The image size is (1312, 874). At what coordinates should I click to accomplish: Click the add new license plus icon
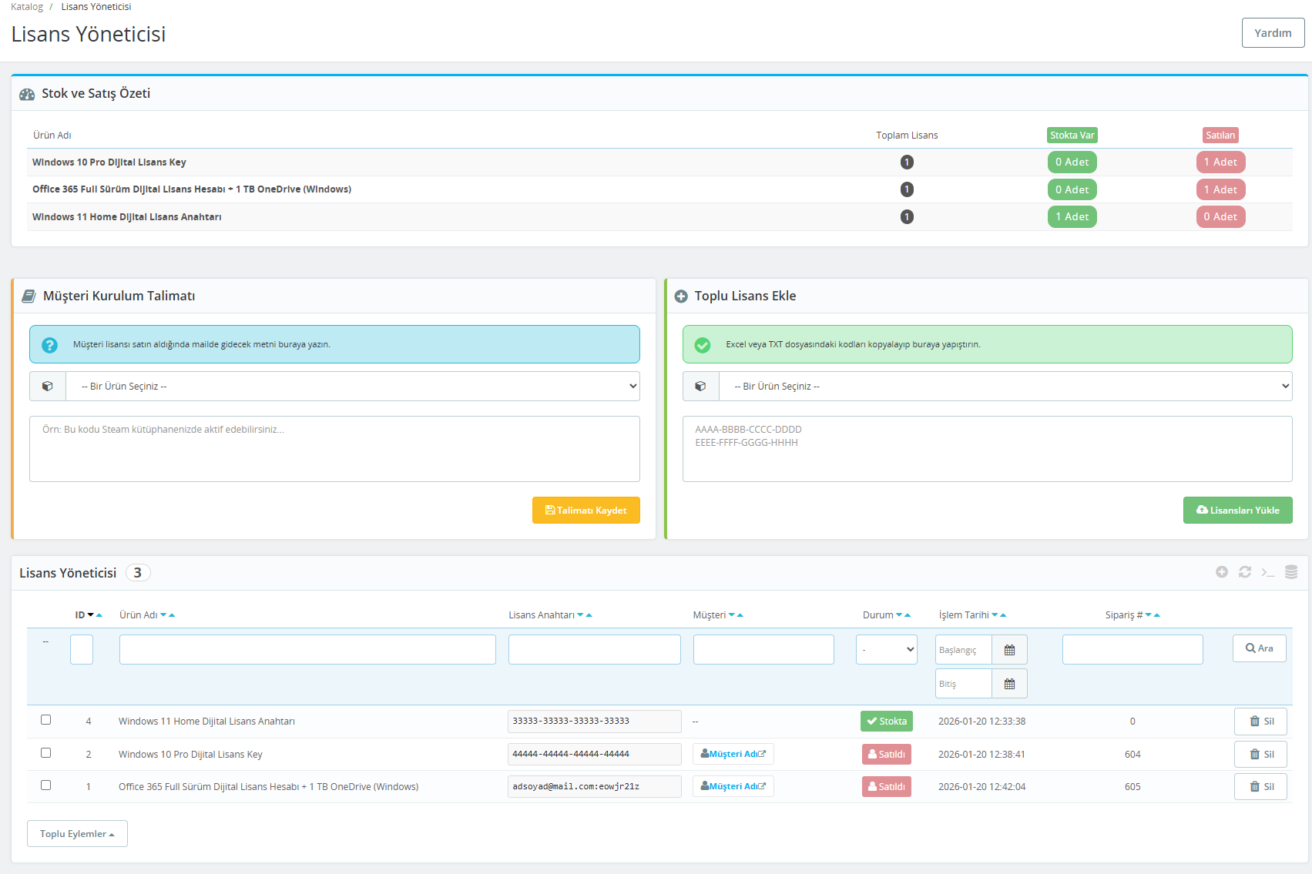1221,572
